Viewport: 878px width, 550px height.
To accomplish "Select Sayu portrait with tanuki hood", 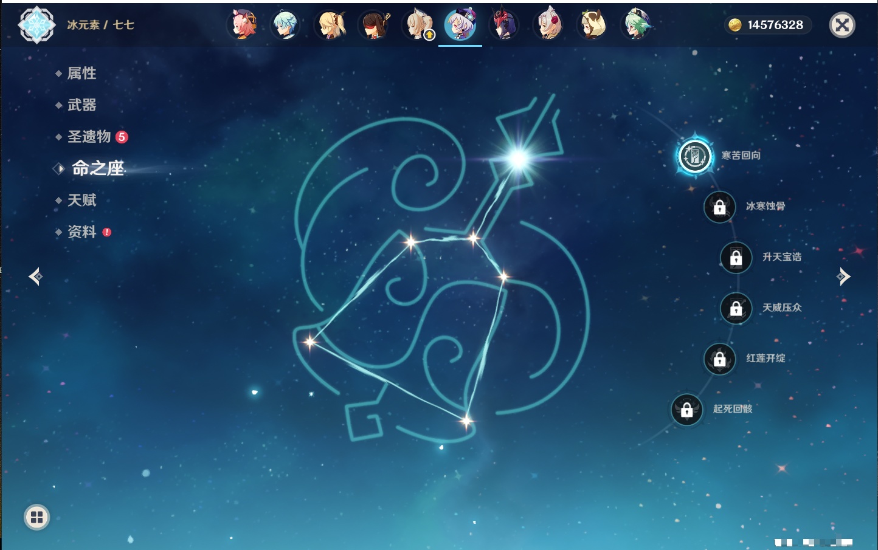I will point(592,26).
